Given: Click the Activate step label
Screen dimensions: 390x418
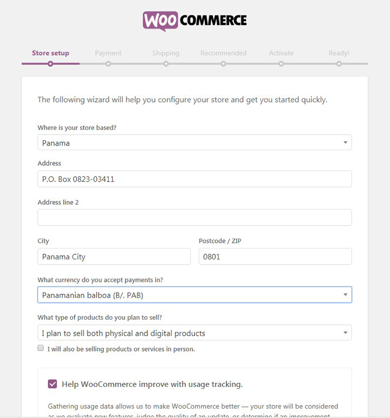Looking at the screenshot, I should point(281,53).
